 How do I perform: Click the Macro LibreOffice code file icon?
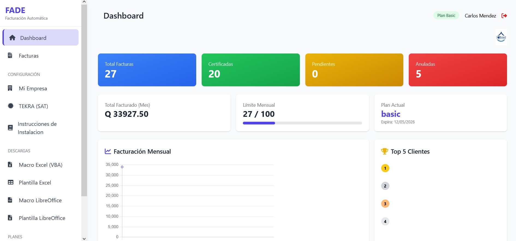pyautogui.click(x=10, y=200)
